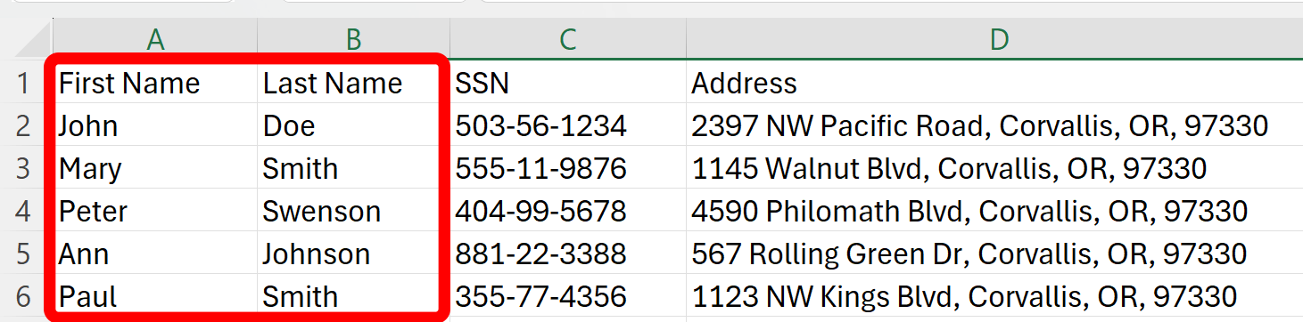The width and height of the screenshot is (1303, 322).
Task: Select the cell containing 'John'
Action: pyautogui.click(x=156, y=125)
